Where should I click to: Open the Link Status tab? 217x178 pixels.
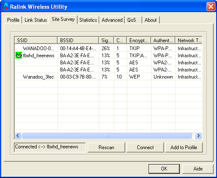(x=36, y=20)
